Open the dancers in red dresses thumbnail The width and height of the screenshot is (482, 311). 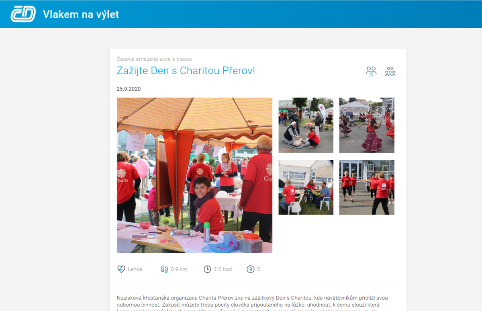click(367, 125)
